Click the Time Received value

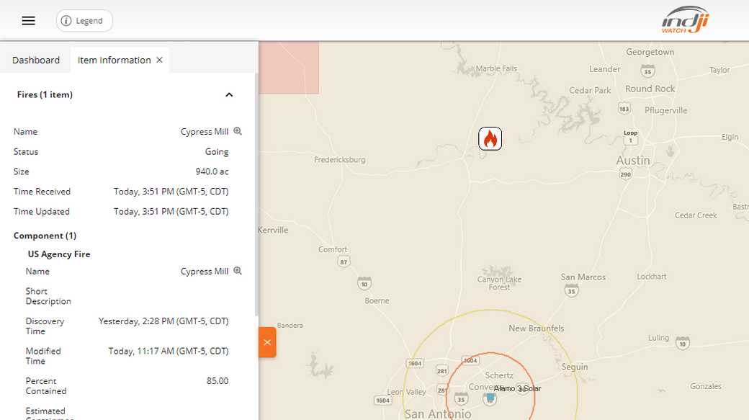pyautogui.click(x=171, y=192)
